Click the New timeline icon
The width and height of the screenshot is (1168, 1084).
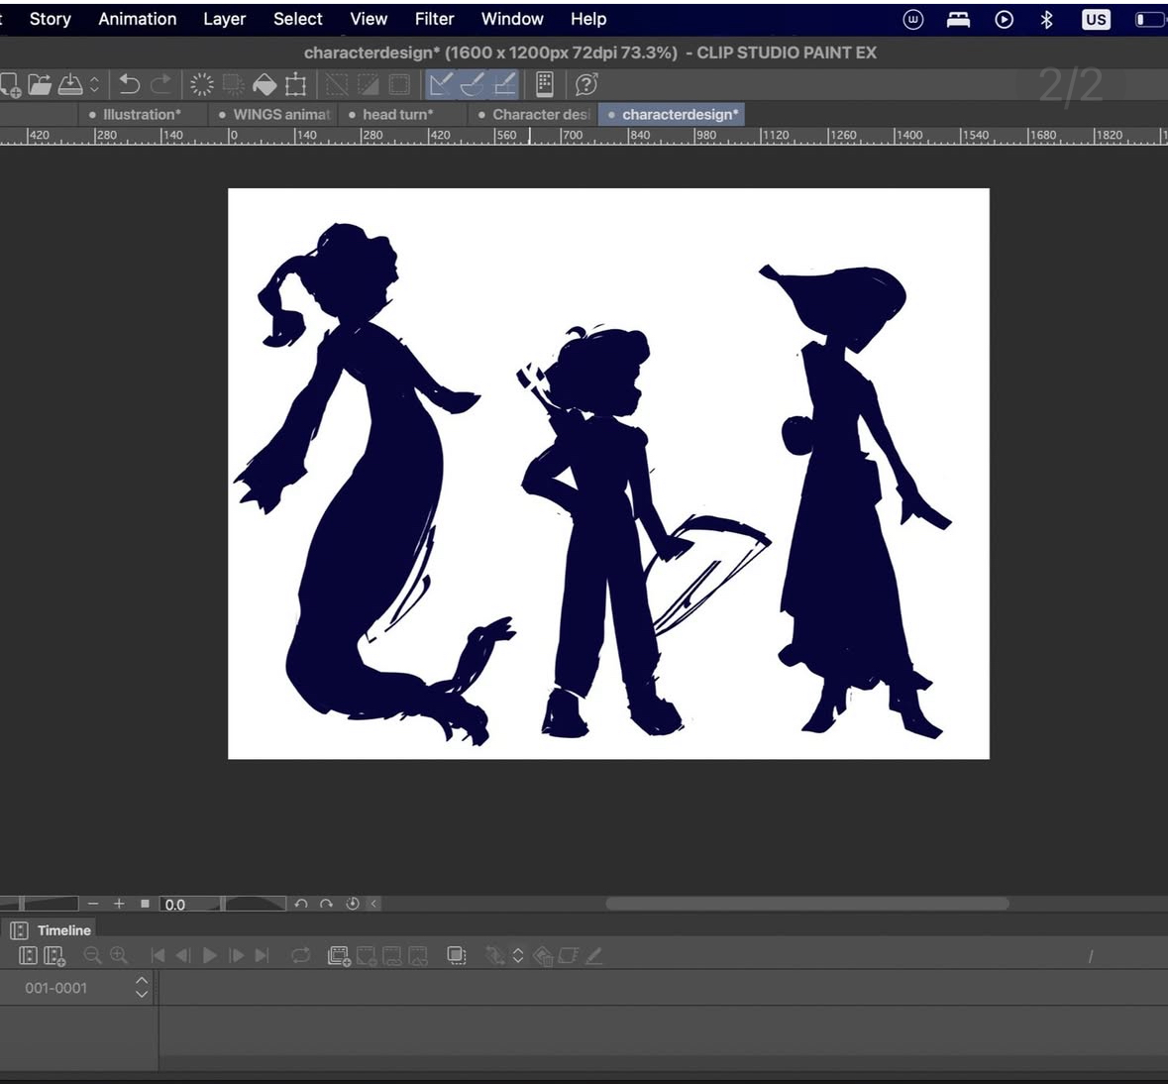click(54, 956)
